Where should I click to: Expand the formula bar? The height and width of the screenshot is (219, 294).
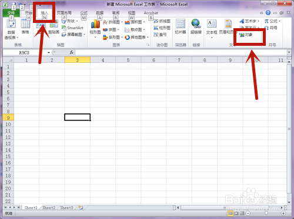[289, 52]
